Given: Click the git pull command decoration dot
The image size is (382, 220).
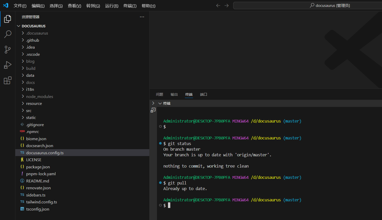Looking at the screenshot, I should (x=160, y=183).
